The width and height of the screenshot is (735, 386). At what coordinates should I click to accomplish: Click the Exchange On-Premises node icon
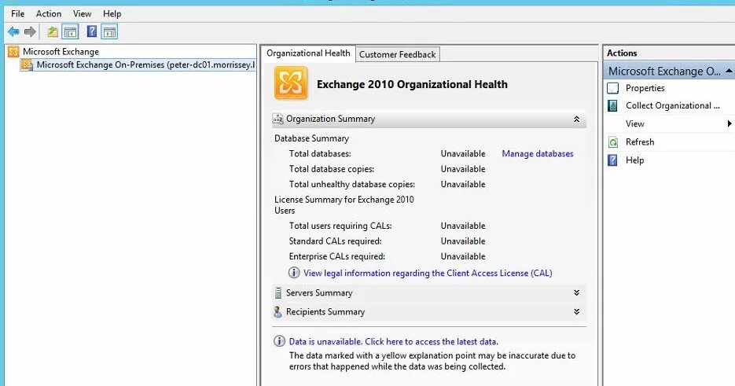point(28,64)
